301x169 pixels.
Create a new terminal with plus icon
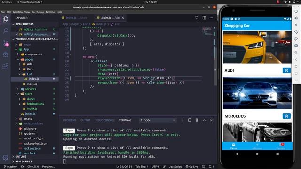(182, 120)
